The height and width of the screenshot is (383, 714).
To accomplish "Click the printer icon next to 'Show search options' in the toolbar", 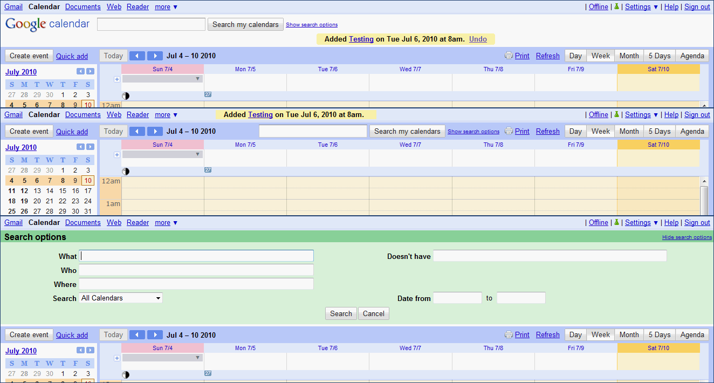I will [x=509, y=131].
